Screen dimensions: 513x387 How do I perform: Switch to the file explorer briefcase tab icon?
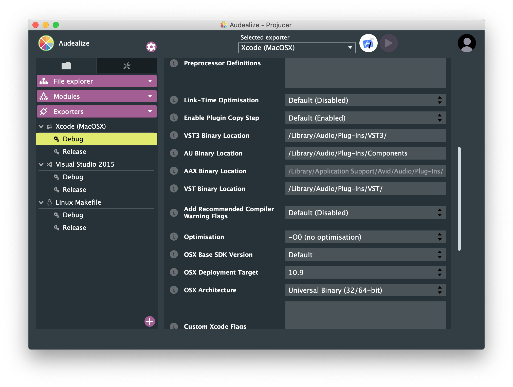pos(66,66)
